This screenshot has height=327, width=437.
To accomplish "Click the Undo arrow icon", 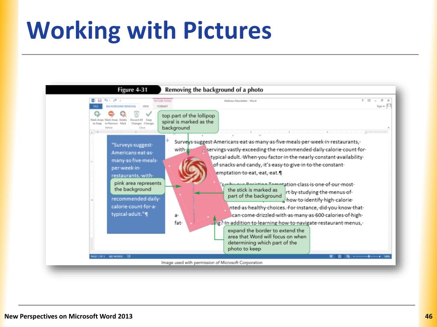I will 106,100.
